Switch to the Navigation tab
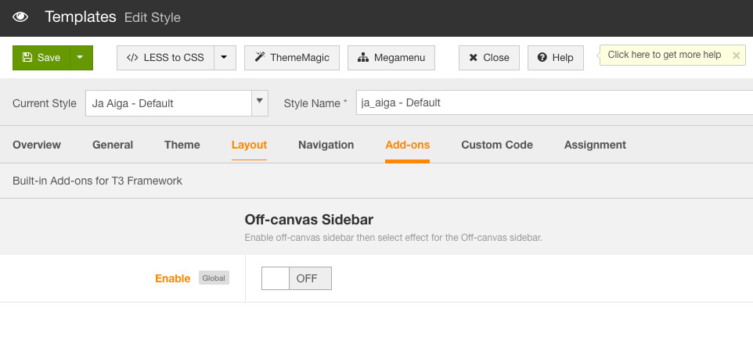Image resolution: width=753 pixels, height=355 pixels. pyautogui.click(x=326, y=145)
